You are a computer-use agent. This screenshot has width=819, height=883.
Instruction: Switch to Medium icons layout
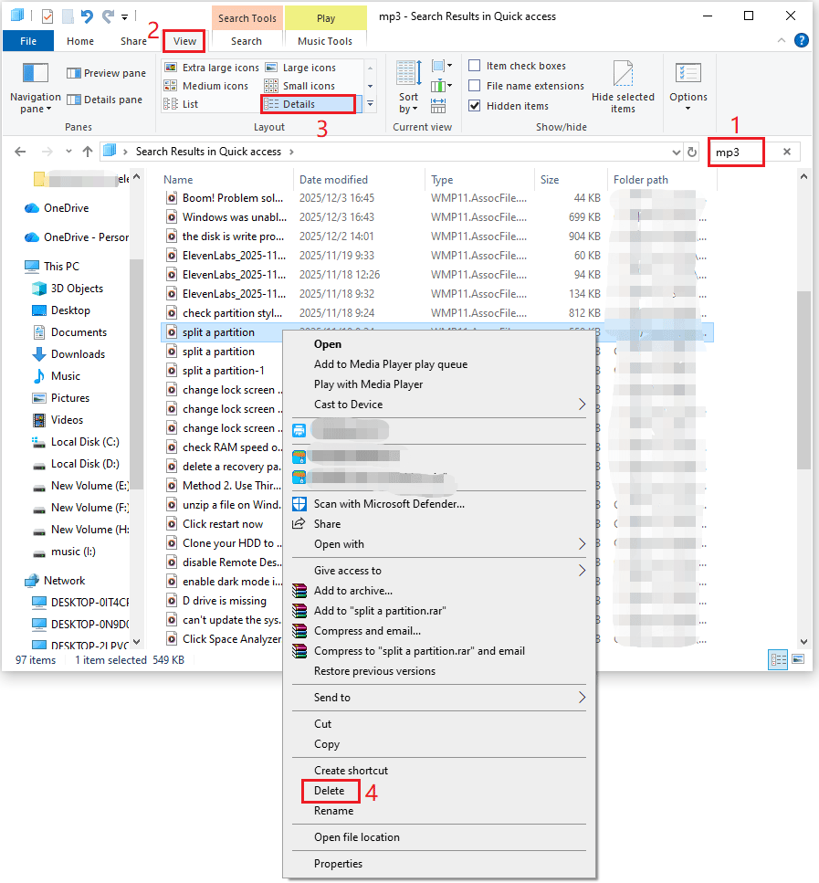tap(205, 86)
